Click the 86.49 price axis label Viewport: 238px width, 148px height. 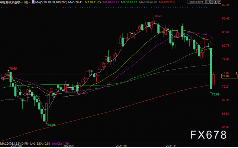point(226,18)
